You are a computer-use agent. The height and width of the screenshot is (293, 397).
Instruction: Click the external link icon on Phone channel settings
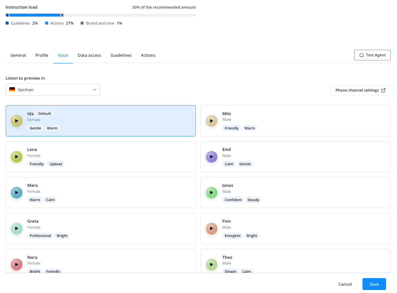point(383,90)
